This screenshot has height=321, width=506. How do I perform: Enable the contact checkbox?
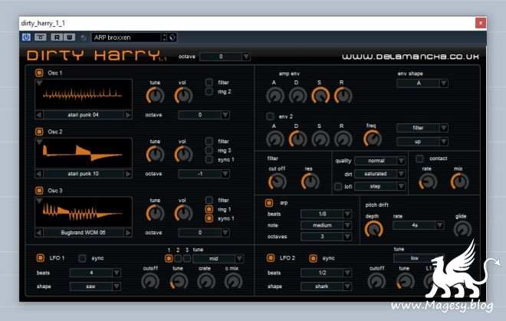pyautogui.click(x=419, y=159)
